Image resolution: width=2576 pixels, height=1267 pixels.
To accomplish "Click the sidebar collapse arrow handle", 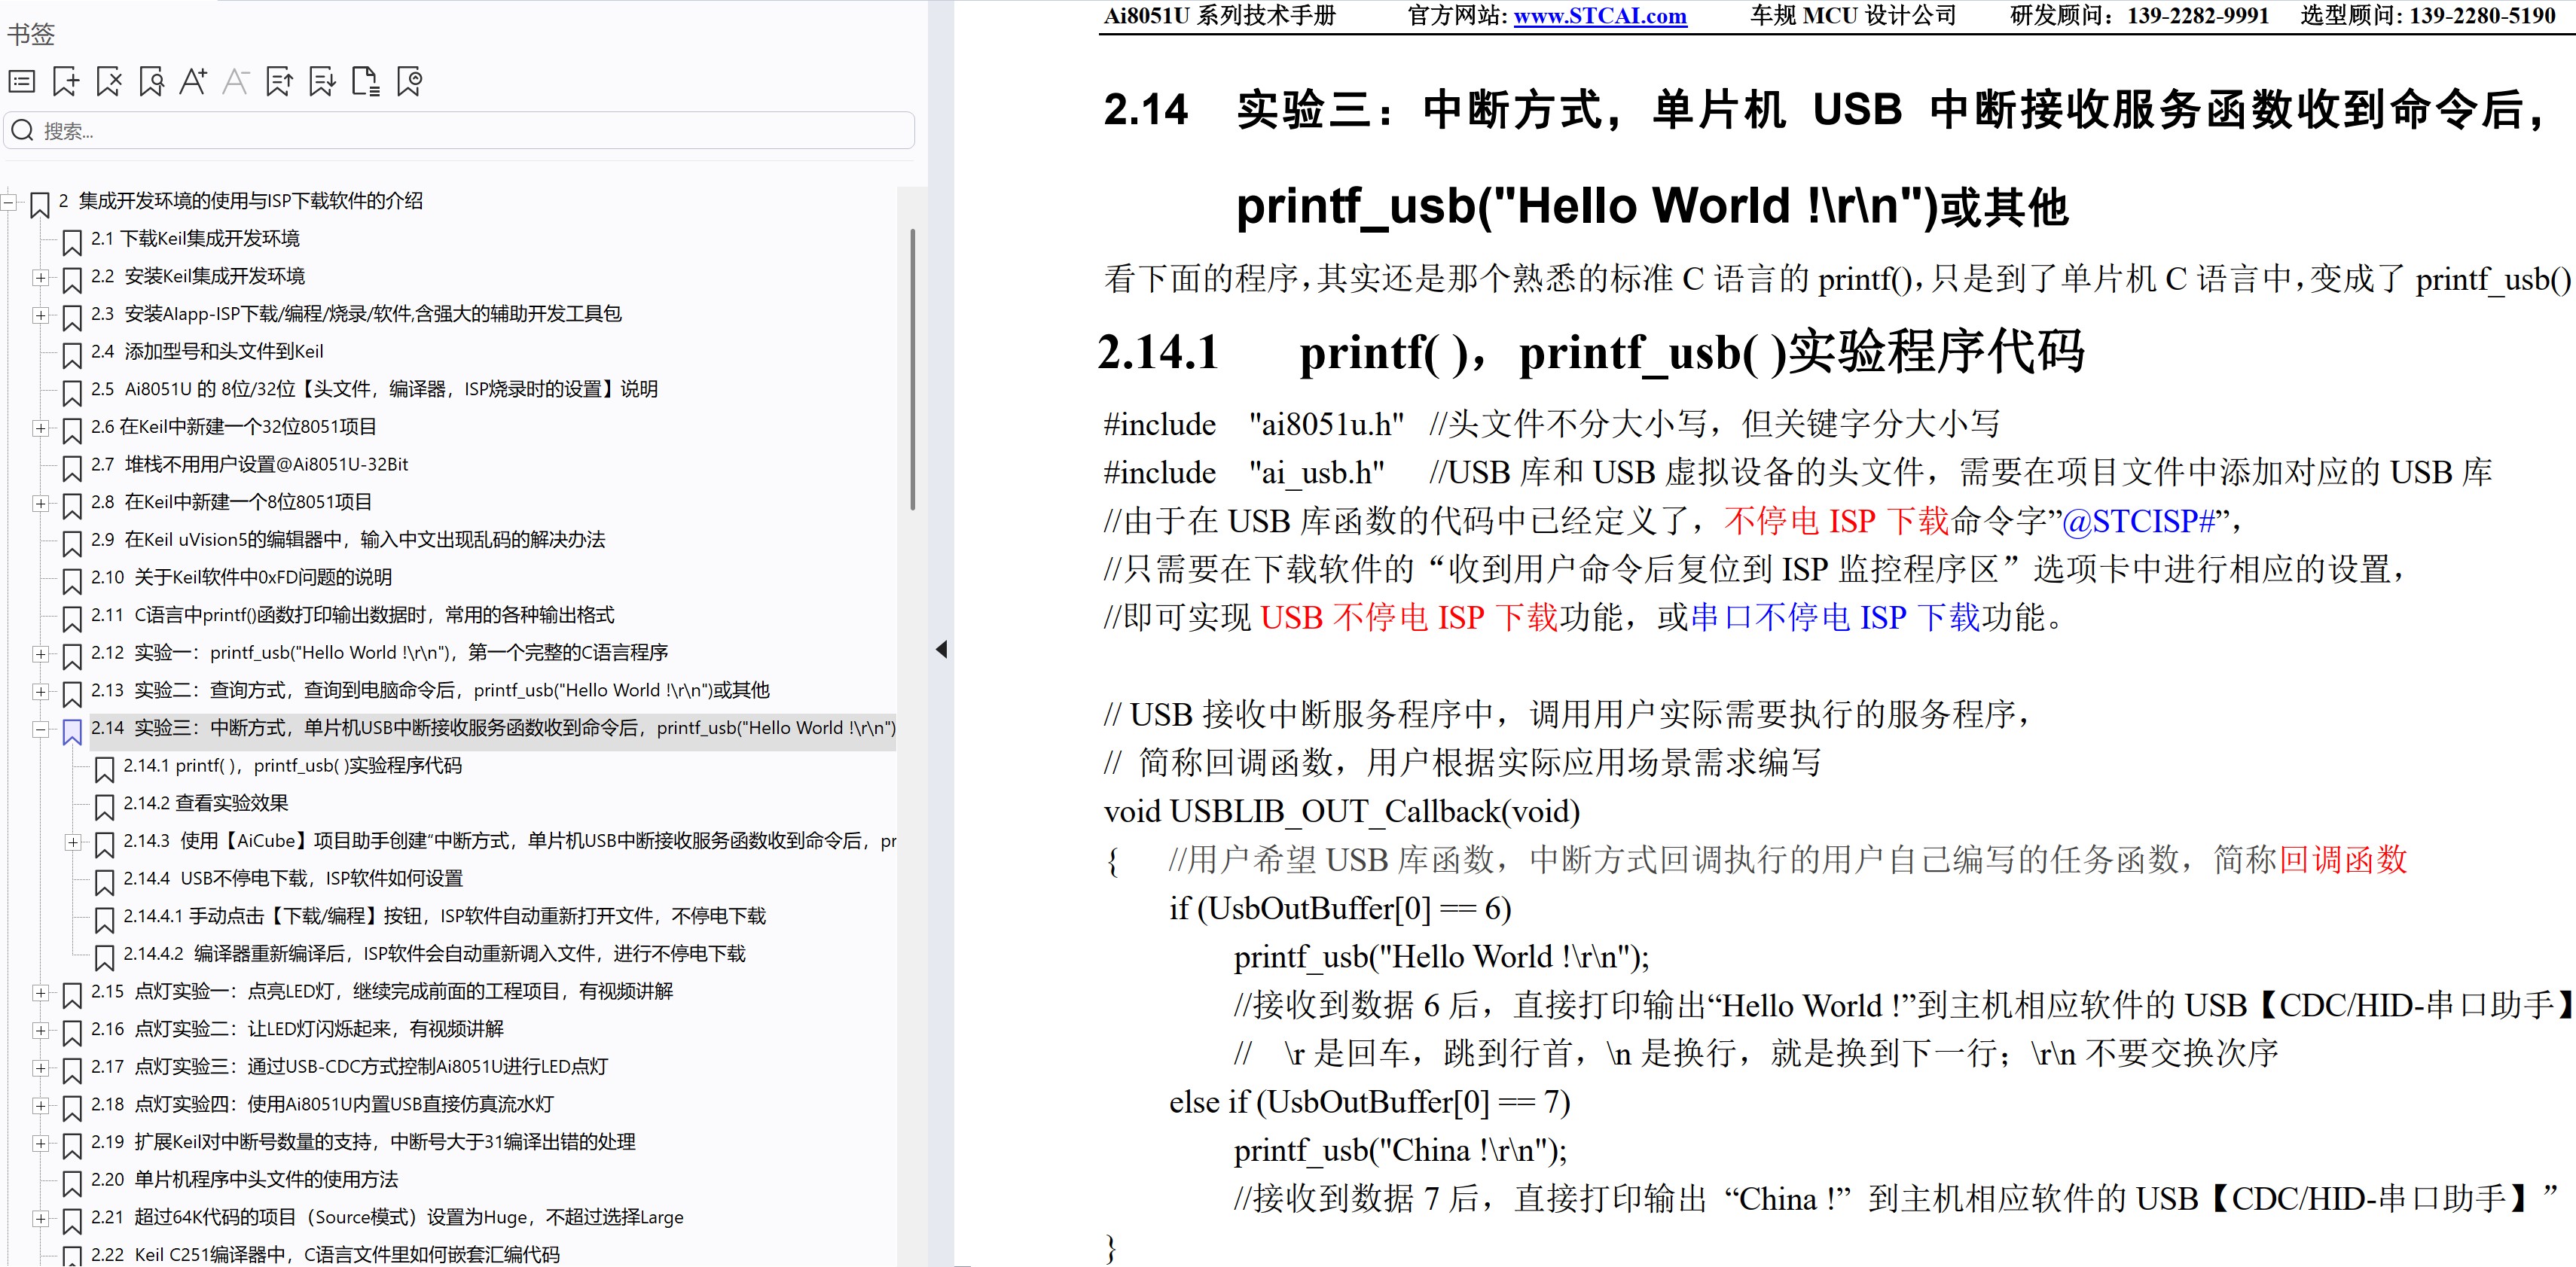I will tap(941, 650).
